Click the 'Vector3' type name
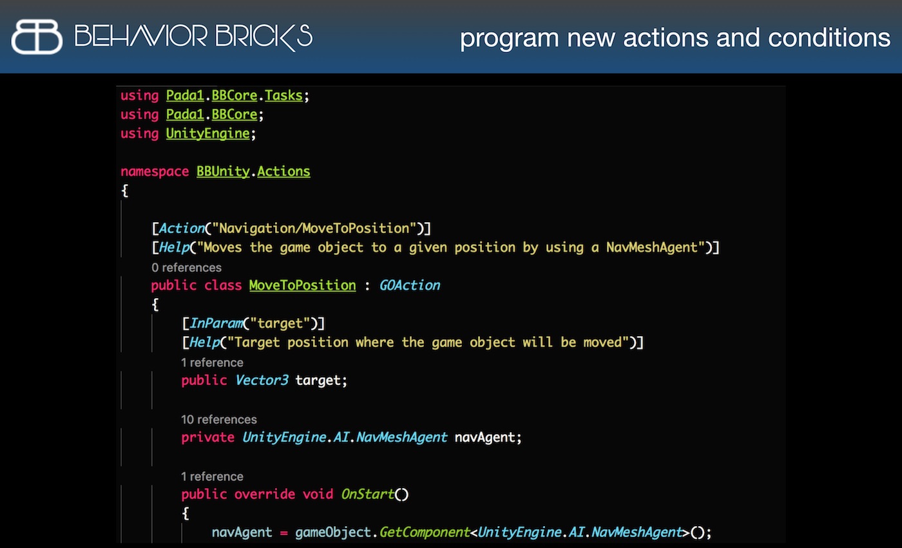 click(x=261, y=381)
